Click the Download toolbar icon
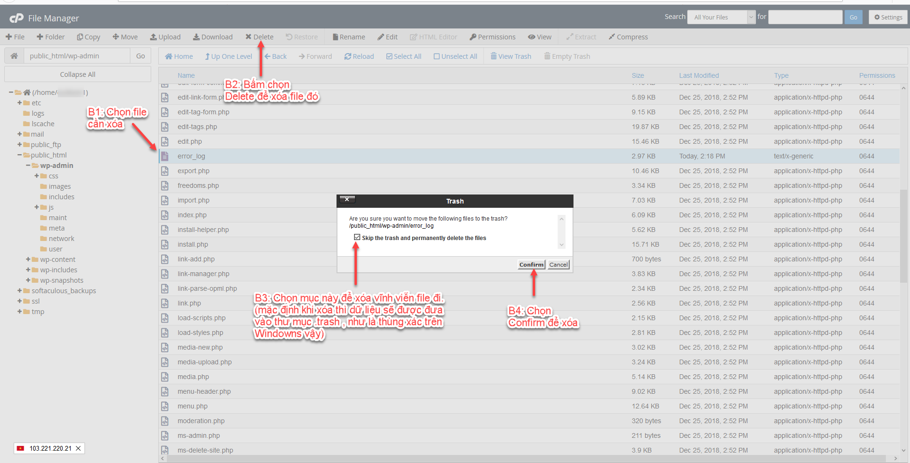Viewport: 910px width, 463px height. coord(196,37)
